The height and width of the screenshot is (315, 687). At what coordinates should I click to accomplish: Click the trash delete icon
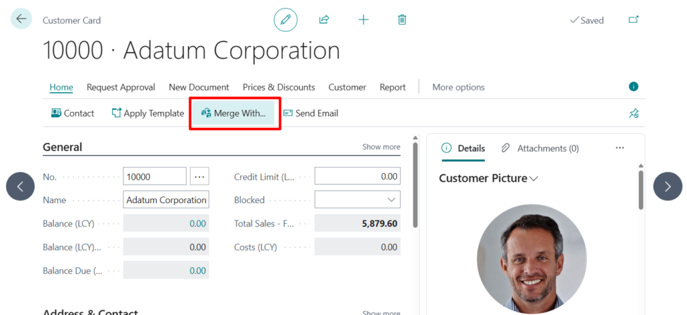tap(402, 20)
